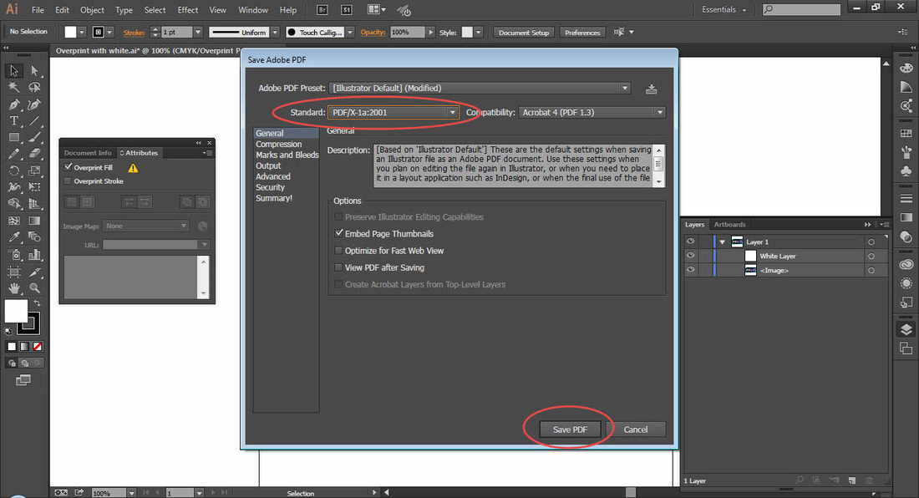Uncheck Embed Page Thumbnails
The image size is (919, 498).
(338, 233)
